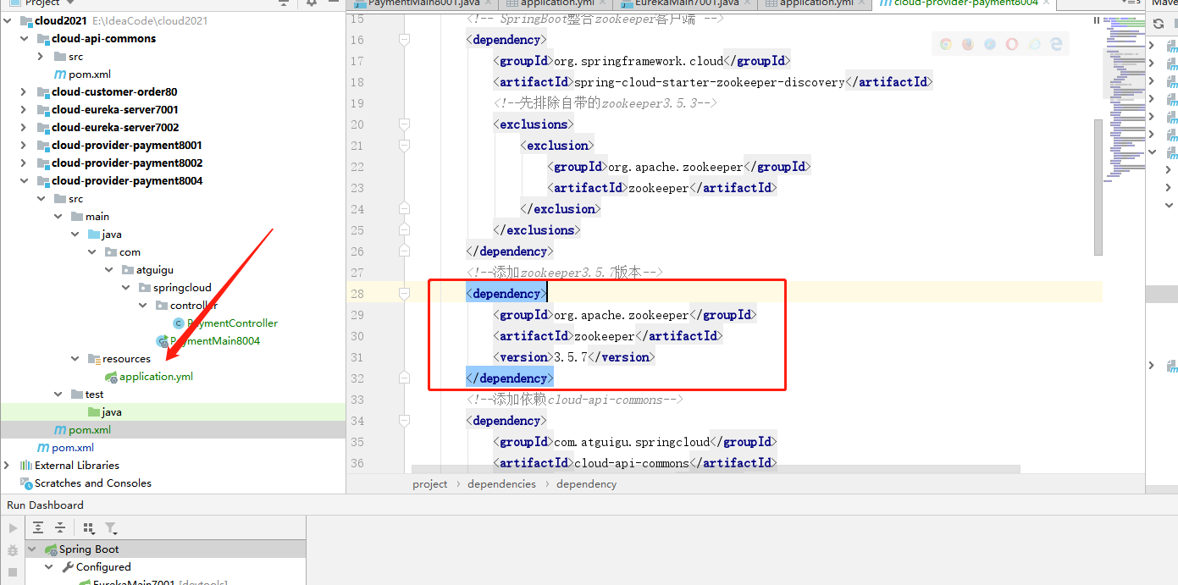
Task: Click Maven icon of pom.xml under cloud-api-commons
Action: pyautogui.click(x=60, y=75)
